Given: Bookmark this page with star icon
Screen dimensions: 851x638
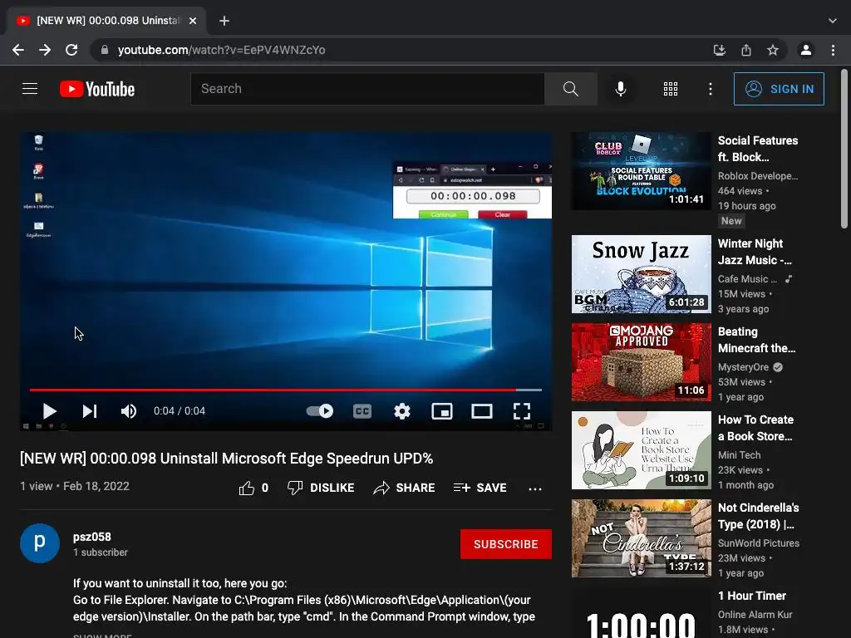Looking at the screenshot, I should (x=773, y=50).
